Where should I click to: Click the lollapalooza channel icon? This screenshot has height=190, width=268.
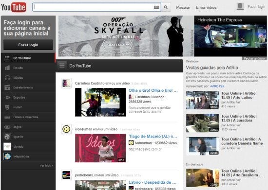pyautogui.click(x=7, y=156)
